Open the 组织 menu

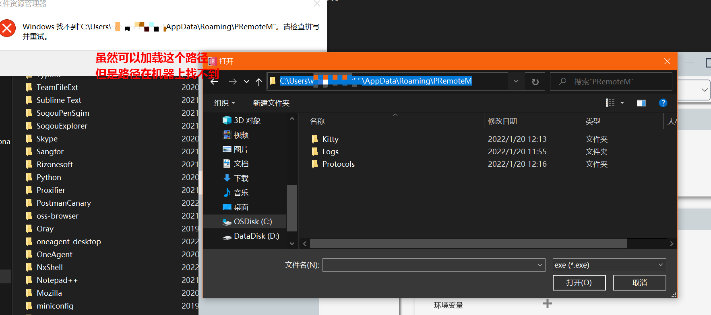pyautogui.click(x=224, y=103)
